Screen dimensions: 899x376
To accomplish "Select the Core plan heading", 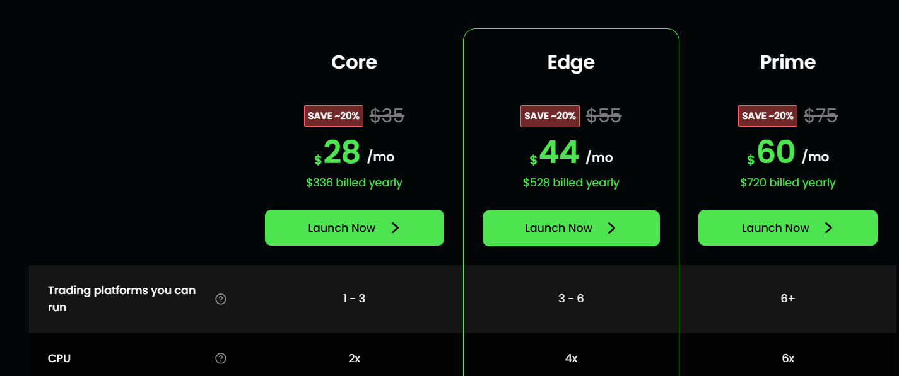I will (x=354, y=62).
